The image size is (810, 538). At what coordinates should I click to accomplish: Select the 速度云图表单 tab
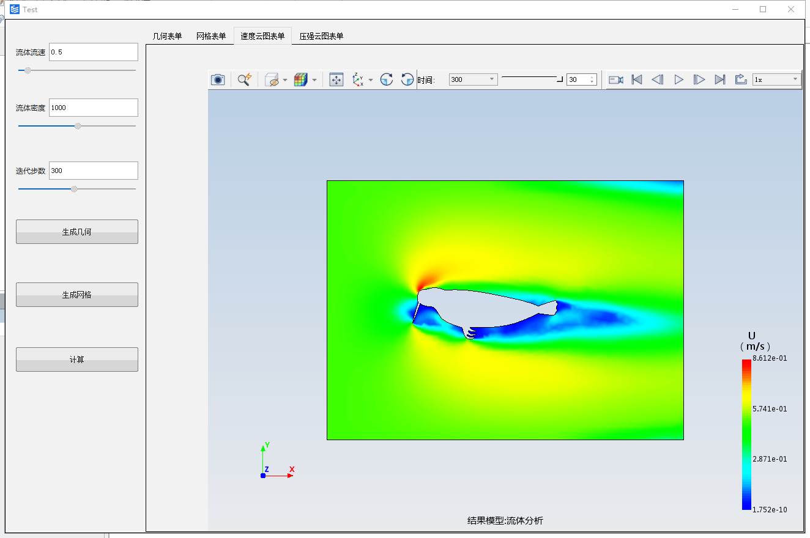262,36
